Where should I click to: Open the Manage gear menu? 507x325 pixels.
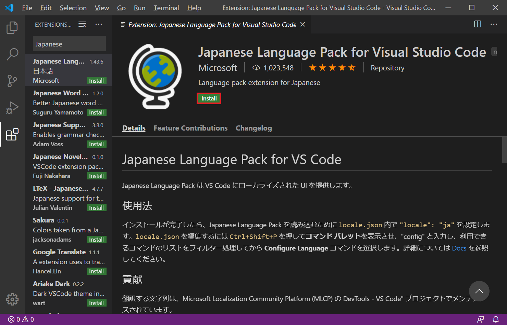(12, 299)
